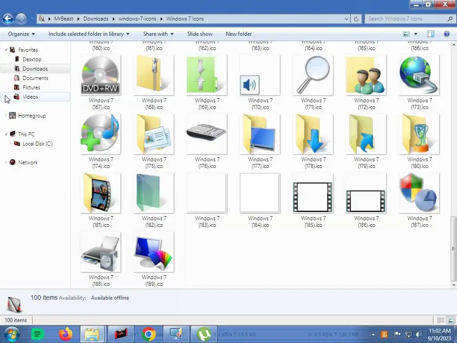Select the keyboard icon file (176)
Viewport: 457px width, 343px height.
[207, 134]
